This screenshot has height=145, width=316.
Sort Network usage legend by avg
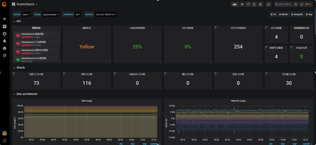pyautogui.click(x=295, y=144)
